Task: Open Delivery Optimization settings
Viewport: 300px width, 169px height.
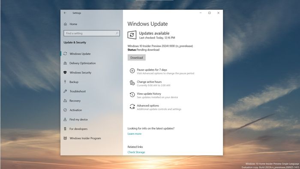Action: pyautogui.click(x=82, y=63)
